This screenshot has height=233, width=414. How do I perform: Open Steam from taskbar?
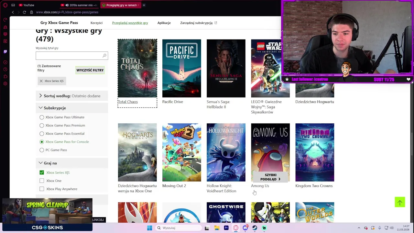(255, 228)
